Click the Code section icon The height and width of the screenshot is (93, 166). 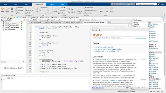[x=55, y=9]
